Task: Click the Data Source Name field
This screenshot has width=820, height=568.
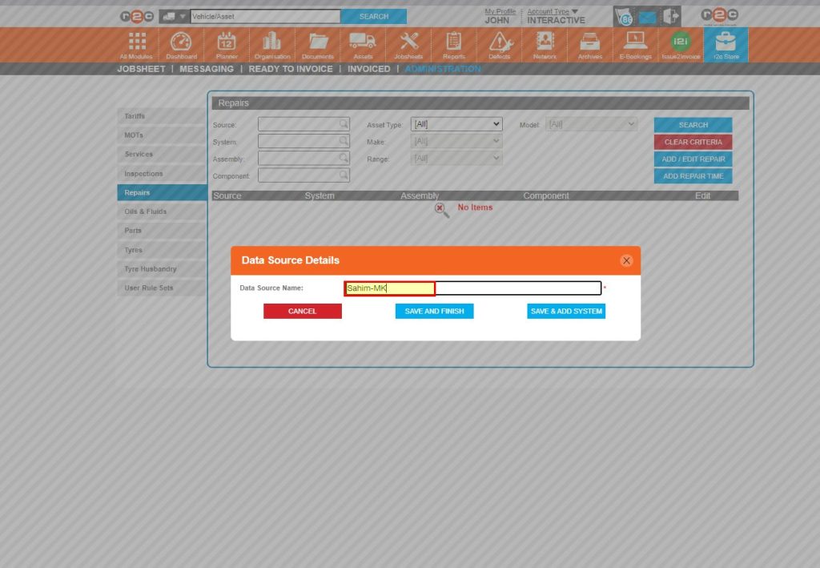Action: click(472, 288)
